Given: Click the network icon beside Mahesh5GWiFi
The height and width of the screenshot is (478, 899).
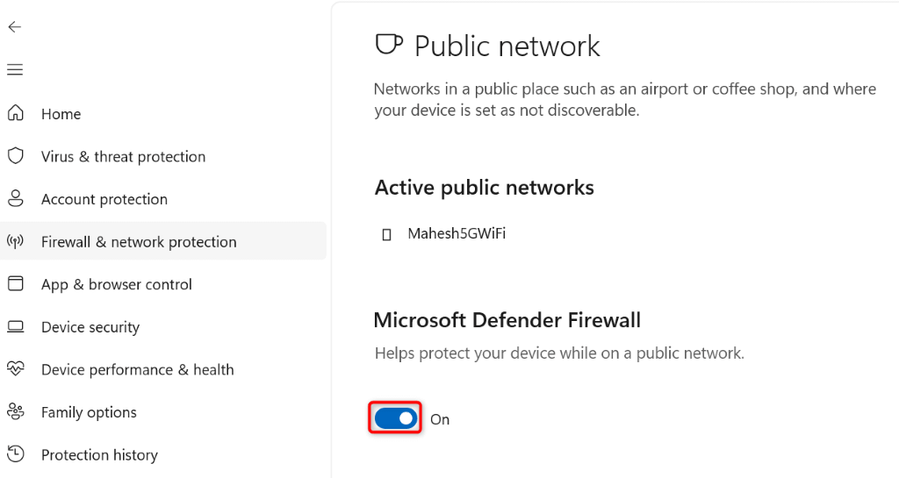Looking at the screenshot, I should click(x=386, y=235).
